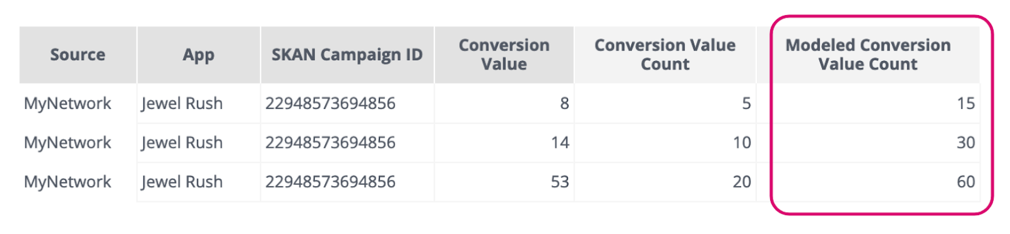Select MyNetwork in the third row
The width and height of the screenshot is (1010, 234).
(x=68, y=182)
